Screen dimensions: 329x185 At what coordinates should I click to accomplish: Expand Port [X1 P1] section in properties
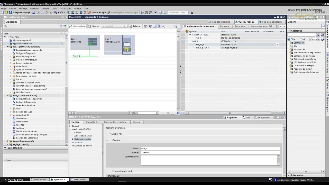106,134
